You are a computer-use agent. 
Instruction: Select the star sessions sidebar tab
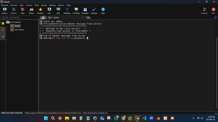[x=3, y=23]
